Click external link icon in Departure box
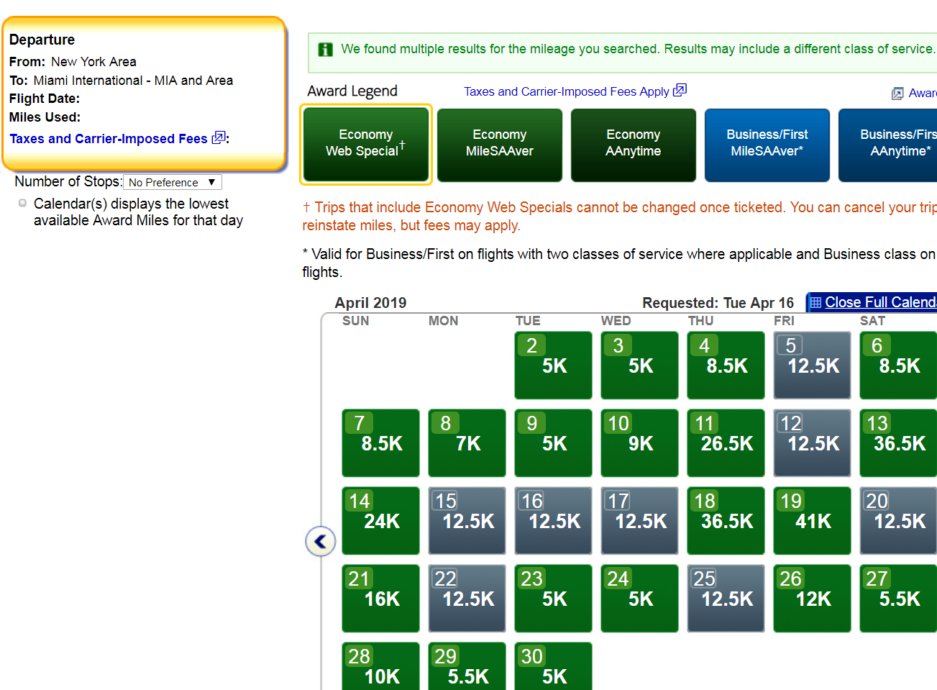 tap(219, 137)
